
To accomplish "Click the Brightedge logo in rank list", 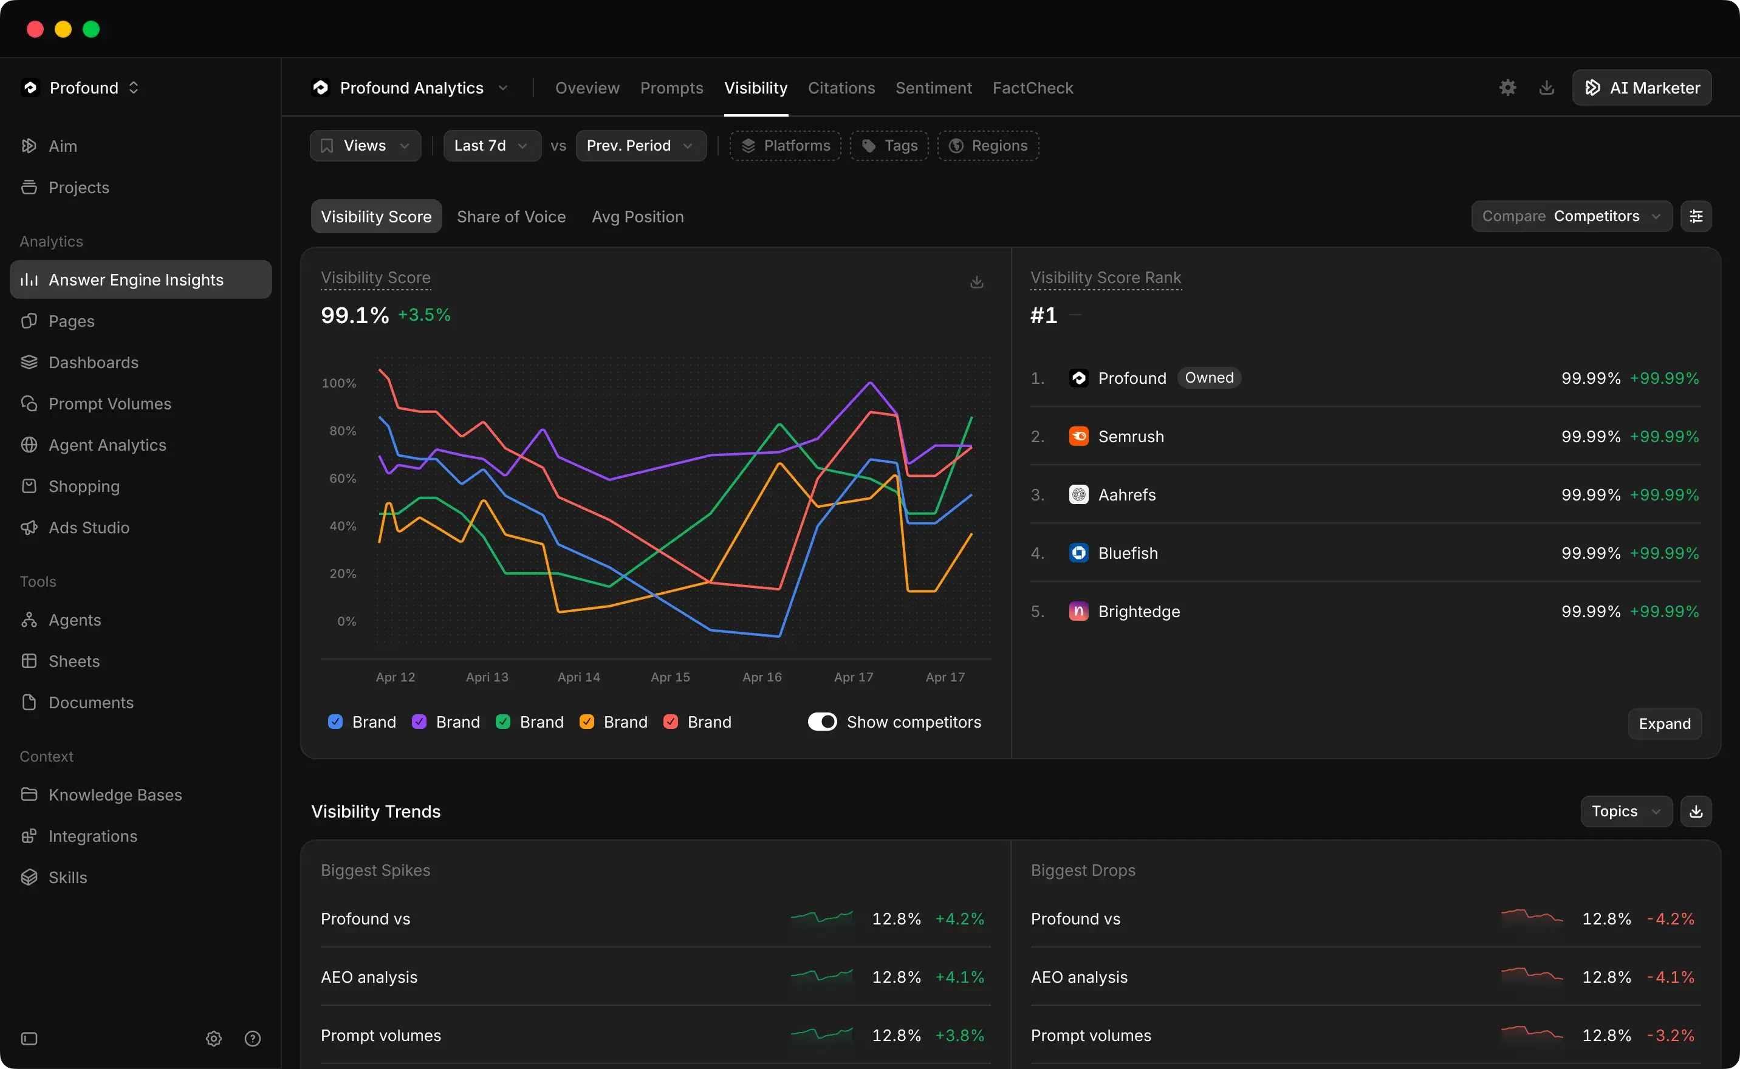I will click(x=1079, y=612).
